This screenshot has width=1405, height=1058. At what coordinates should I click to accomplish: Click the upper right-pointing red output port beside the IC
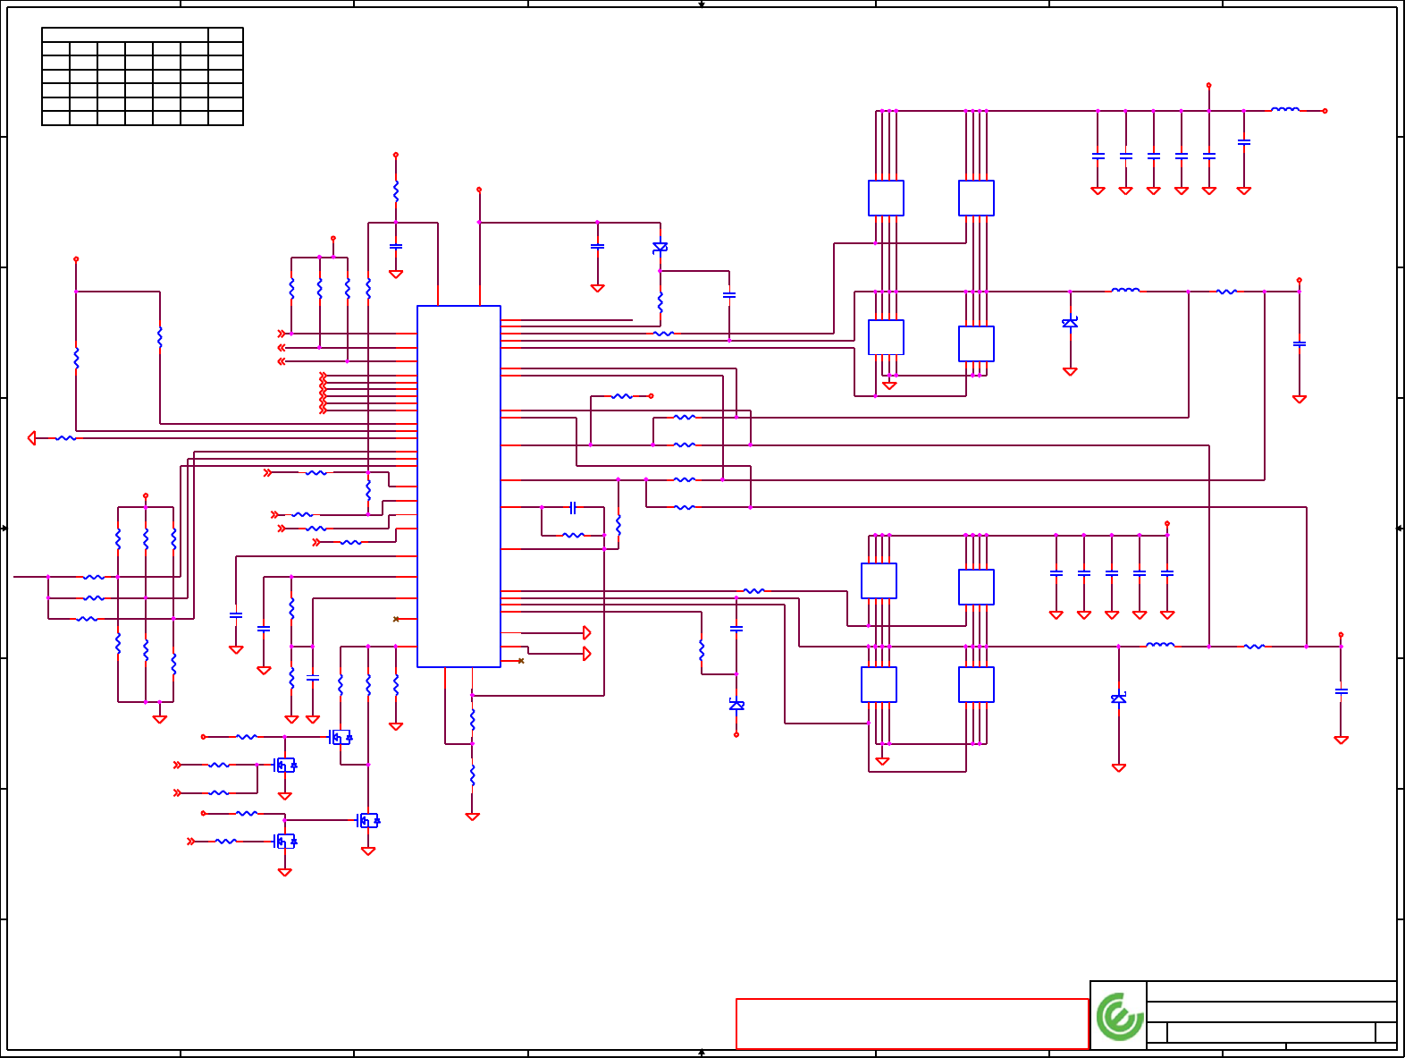(586, 633)
